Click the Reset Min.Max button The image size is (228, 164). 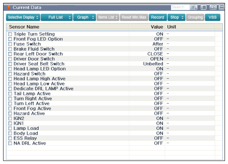point(134,17)
